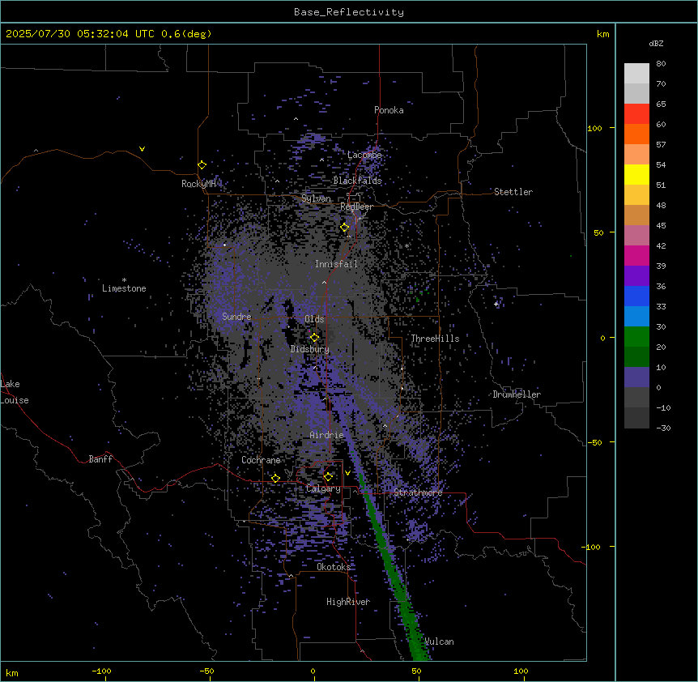
Task: Click the Limestone label on the map
Action: tap(124, 288)
